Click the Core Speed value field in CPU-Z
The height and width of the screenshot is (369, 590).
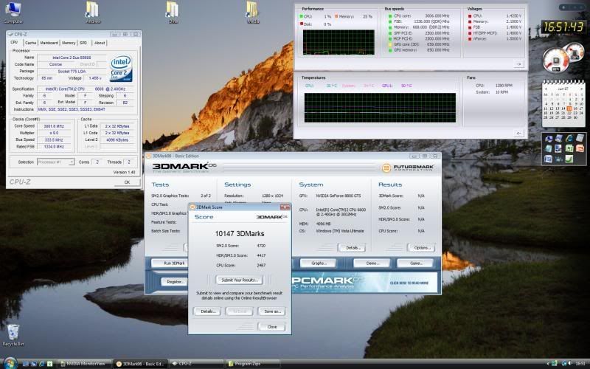54,126
